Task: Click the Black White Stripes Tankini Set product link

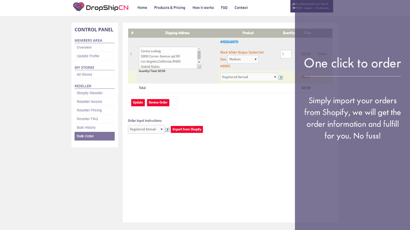Action: (242, 52)
